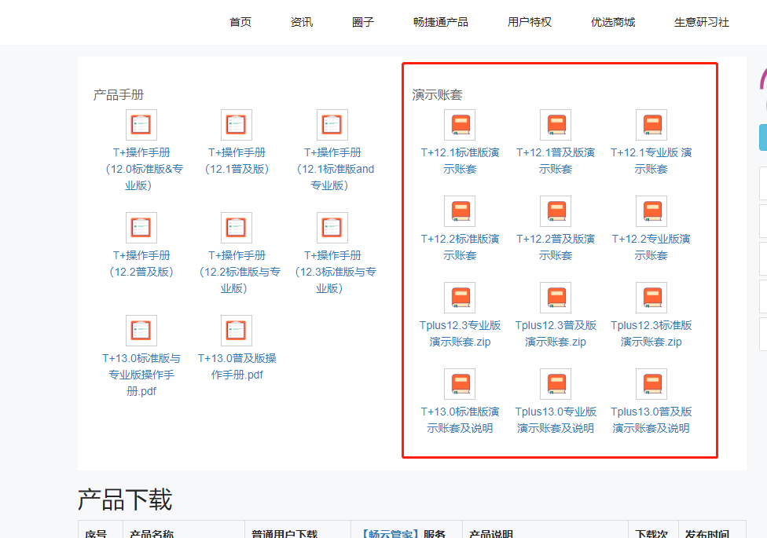Download Tplus12.3标准版演示账套.zip link

pyautogui.click(x=651, y=334)
